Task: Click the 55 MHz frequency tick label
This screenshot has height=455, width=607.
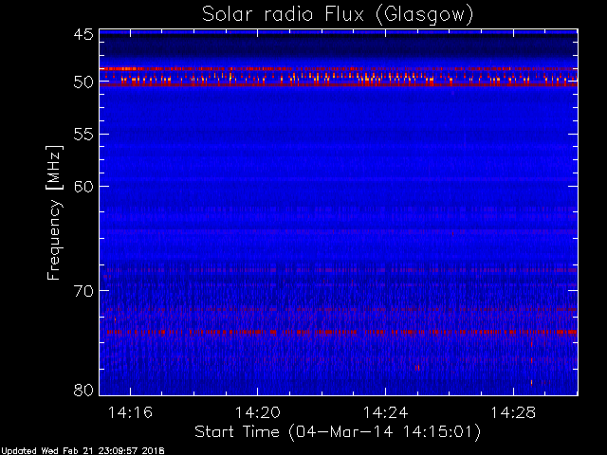Action: point(83,135)
